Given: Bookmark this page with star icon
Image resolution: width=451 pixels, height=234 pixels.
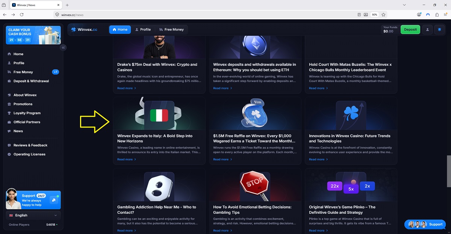Looking at the screenshot, I should coord(383,15).
